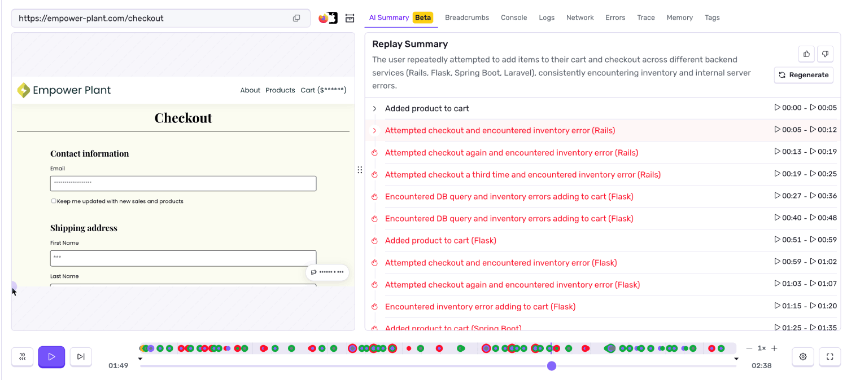This screenshot has height=380, width=847.
Task: Click the Apple operating system icon
Action: coord(334,17)
